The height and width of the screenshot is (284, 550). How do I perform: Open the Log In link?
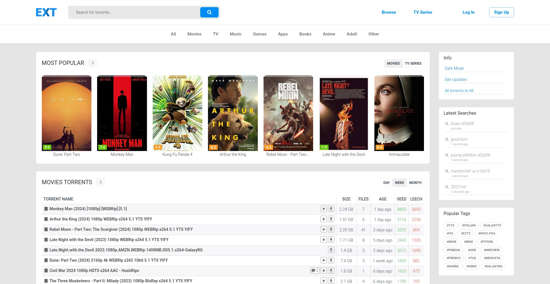tap(468, 12)
